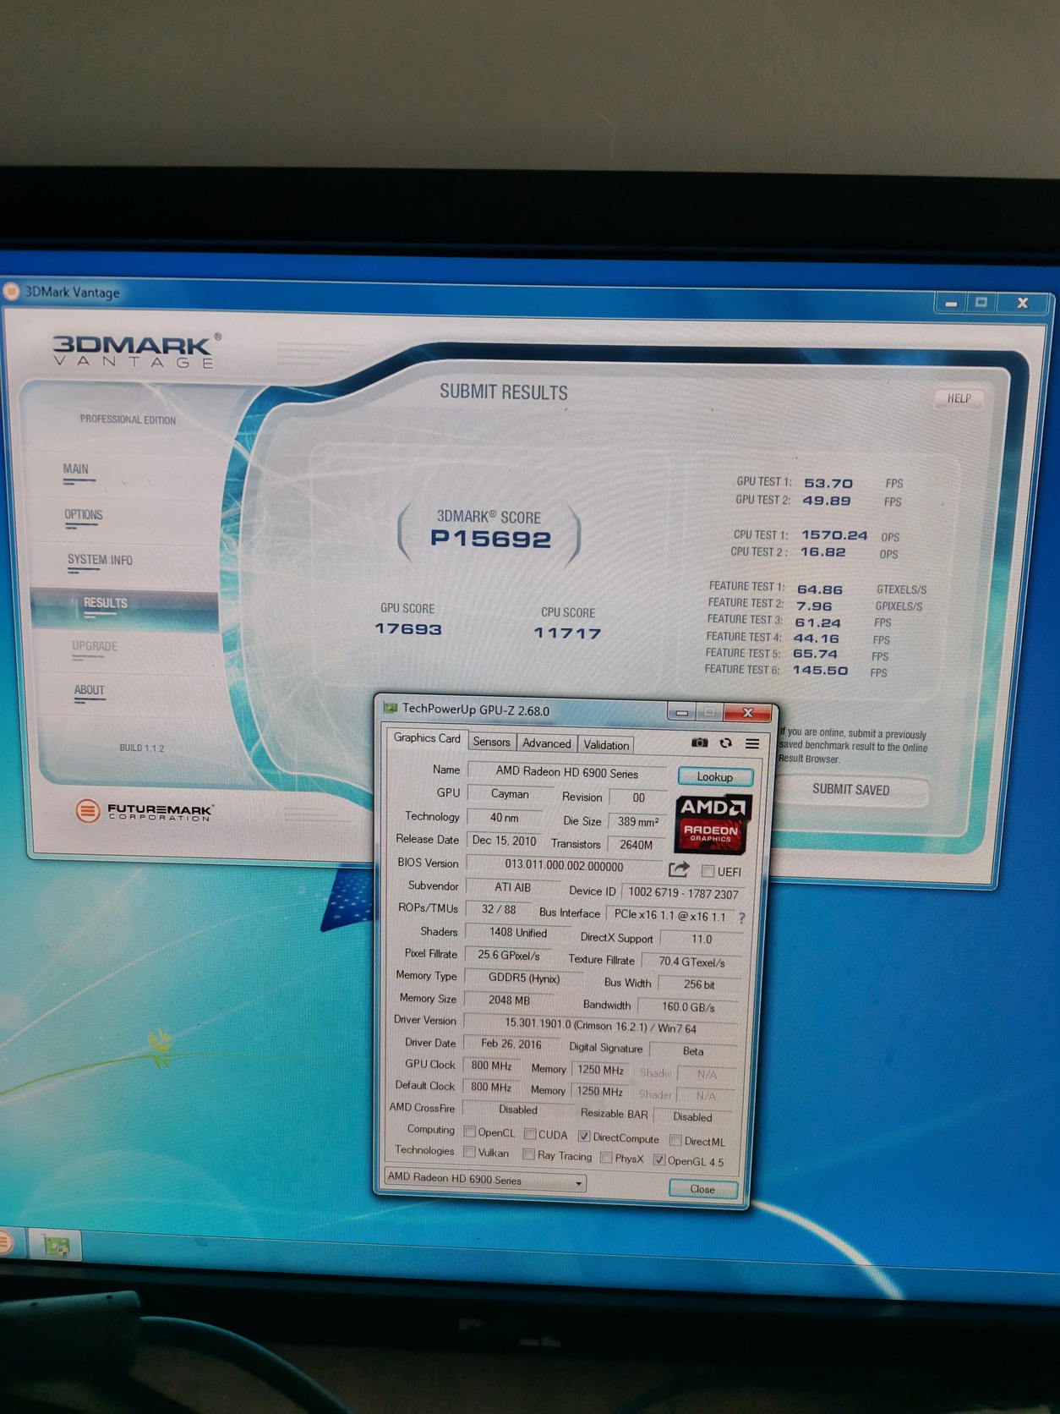The height and width of the screenshot is (1414, 1060).
Task: Click the Digital Signature Beta field
Action: click(x=693, y=1051)
